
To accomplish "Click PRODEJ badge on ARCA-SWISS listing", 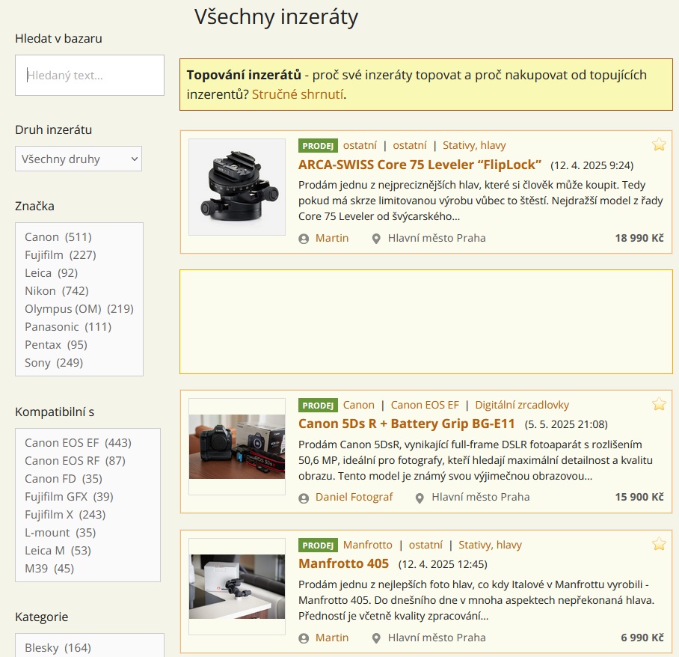I will [x=318, y=146].
